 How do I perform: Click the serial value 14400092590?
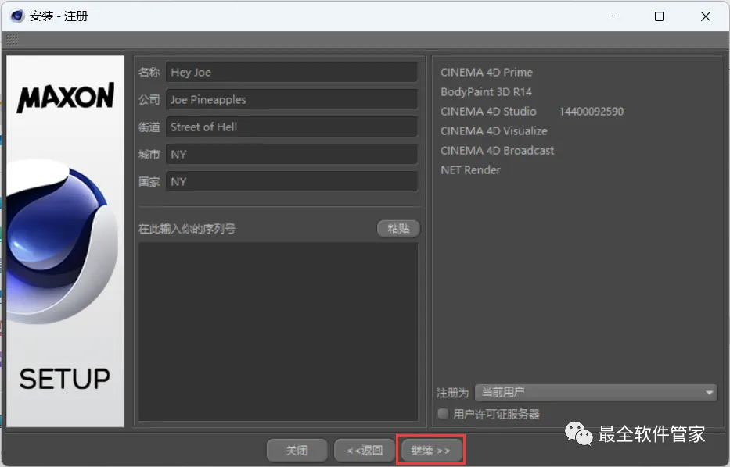(x=592, y=112)
